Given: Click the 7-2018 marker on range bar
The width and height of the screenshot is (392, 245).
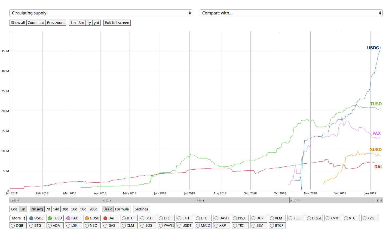Looking at the screenshot, I should click(200, 201).
